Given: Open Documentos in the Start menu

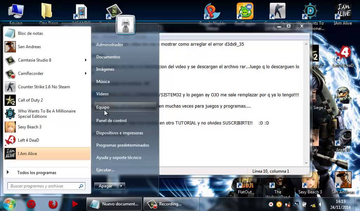Looking at the screenshot, I should click(108, 57).
